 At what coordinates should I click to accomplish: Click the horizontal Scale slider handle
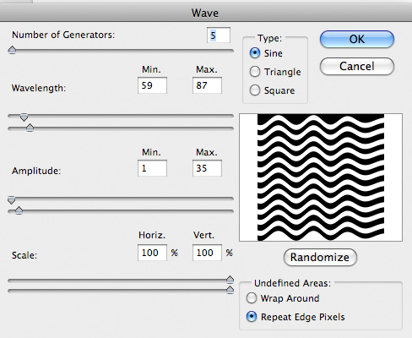[230, 280]
